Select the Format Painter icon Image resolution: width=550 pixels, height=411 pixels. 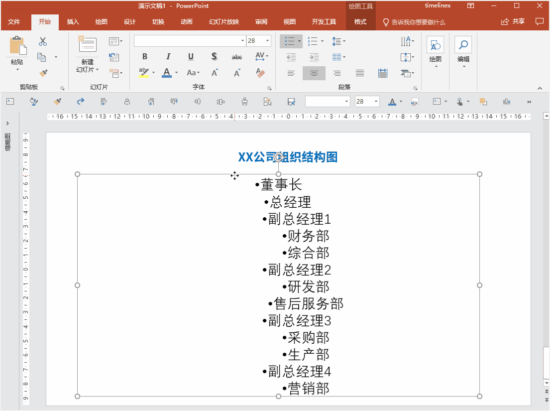point(44,73)
